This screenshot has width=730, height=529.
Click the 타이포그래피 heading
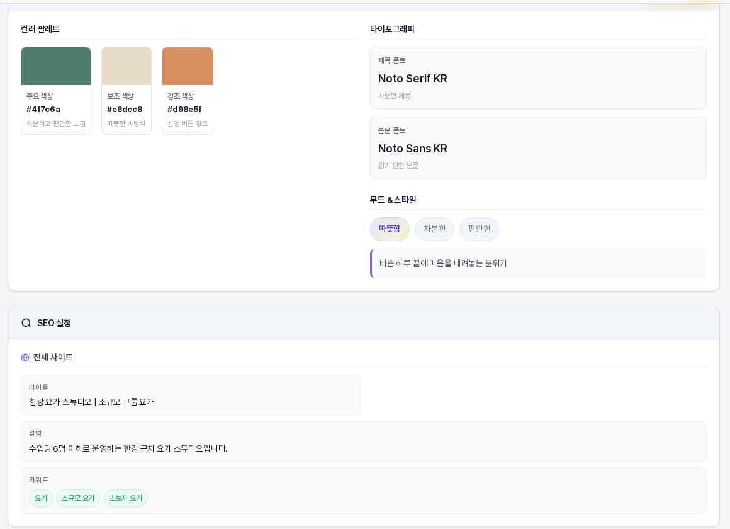pyautogui.click(x=392, y=29)
